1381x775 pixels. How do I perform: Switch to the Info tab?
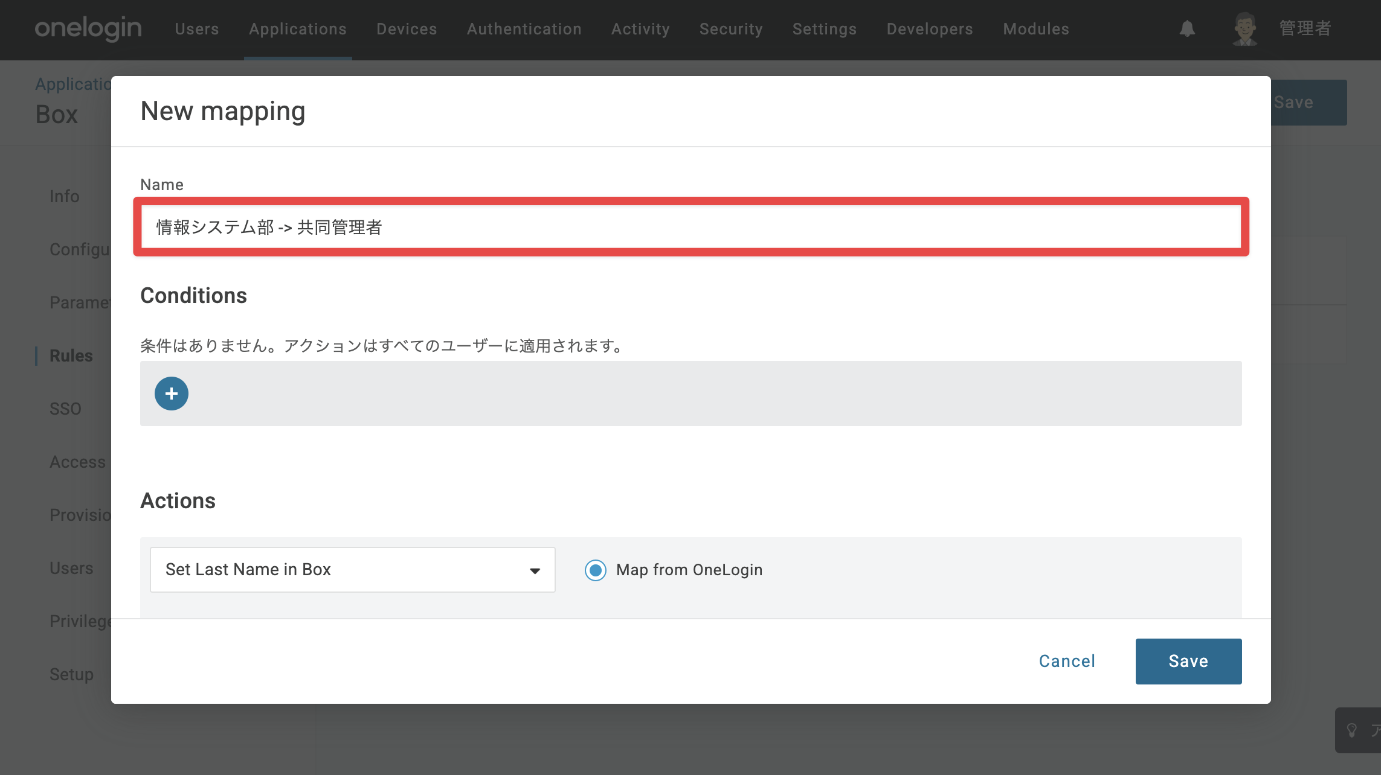(65, 196)
